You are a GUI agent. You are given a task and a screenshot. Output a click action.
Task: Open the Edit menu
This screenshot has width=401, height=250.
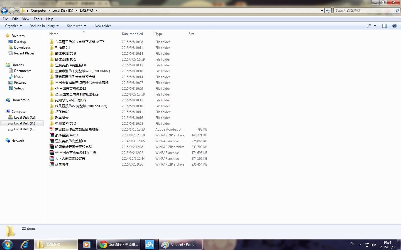[15, 19]
